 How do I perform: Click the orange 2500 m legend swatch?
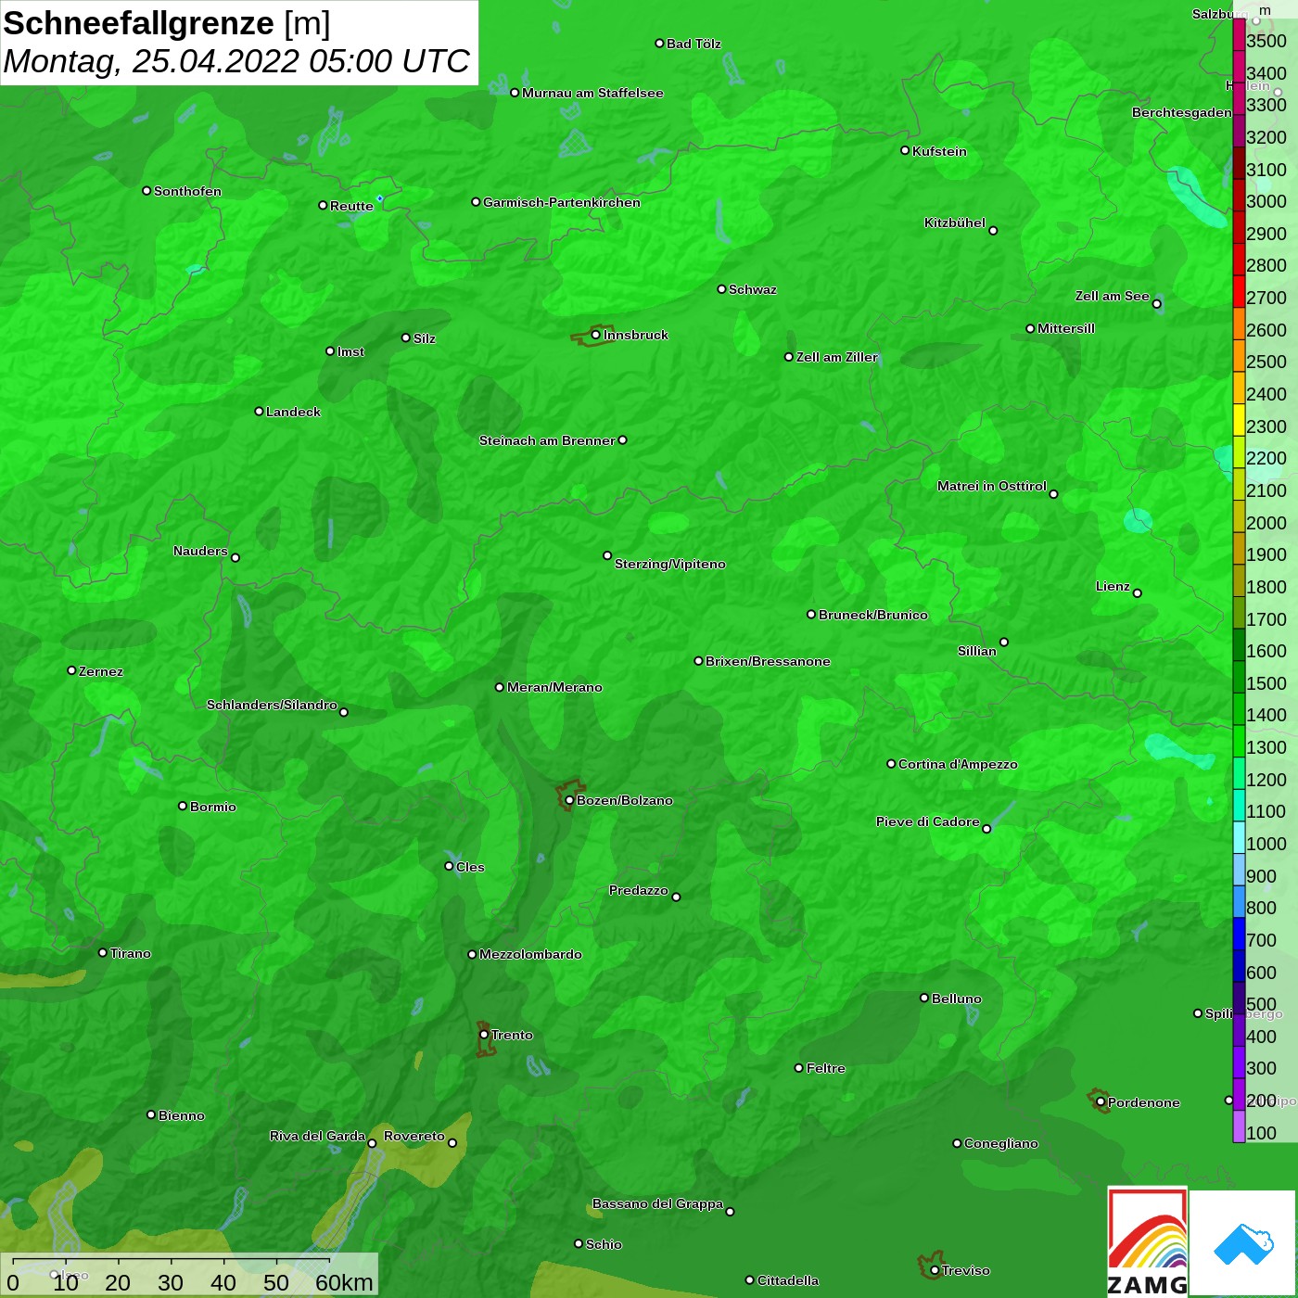pos(1239,355)
